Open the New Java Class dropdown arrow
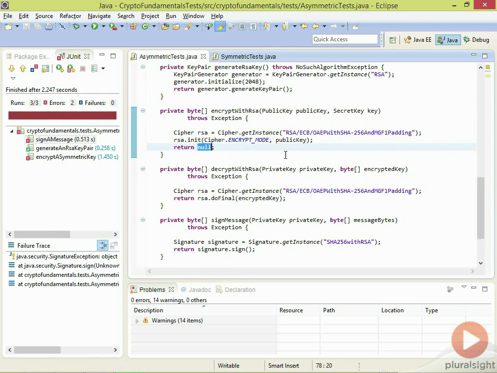497x373 pixels. pos(154,27)
